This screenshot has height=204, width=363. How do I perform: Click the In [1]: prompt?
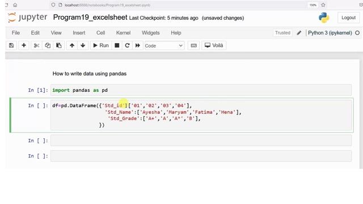tap(38, 90)
